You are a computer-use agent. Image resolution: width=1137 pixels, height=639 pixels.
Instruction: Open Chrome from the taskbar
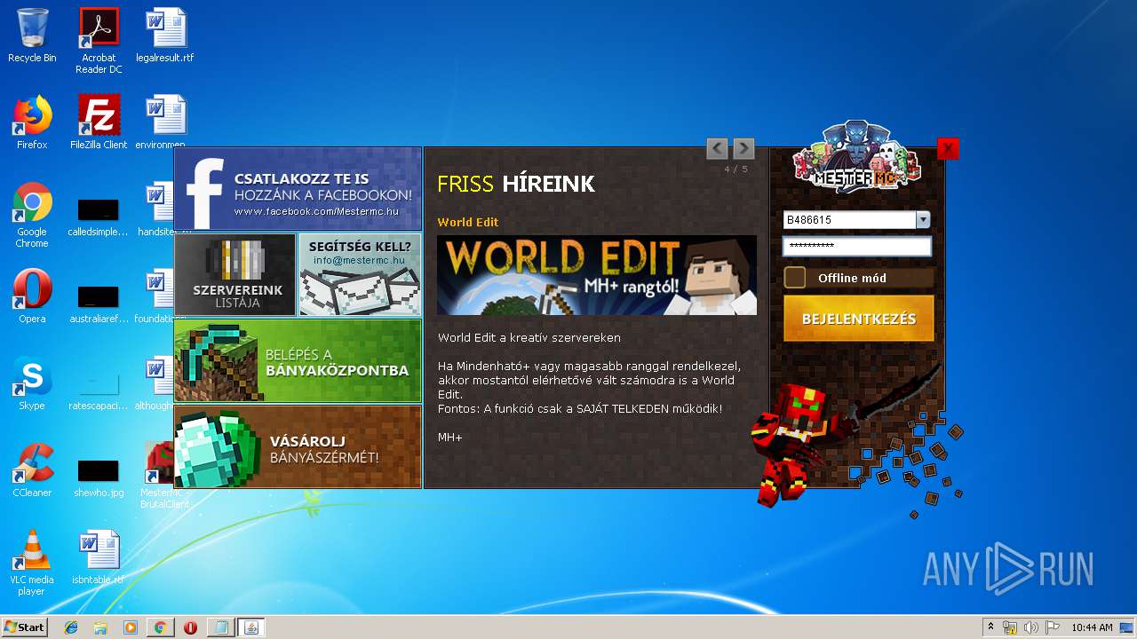click(160, 627)
